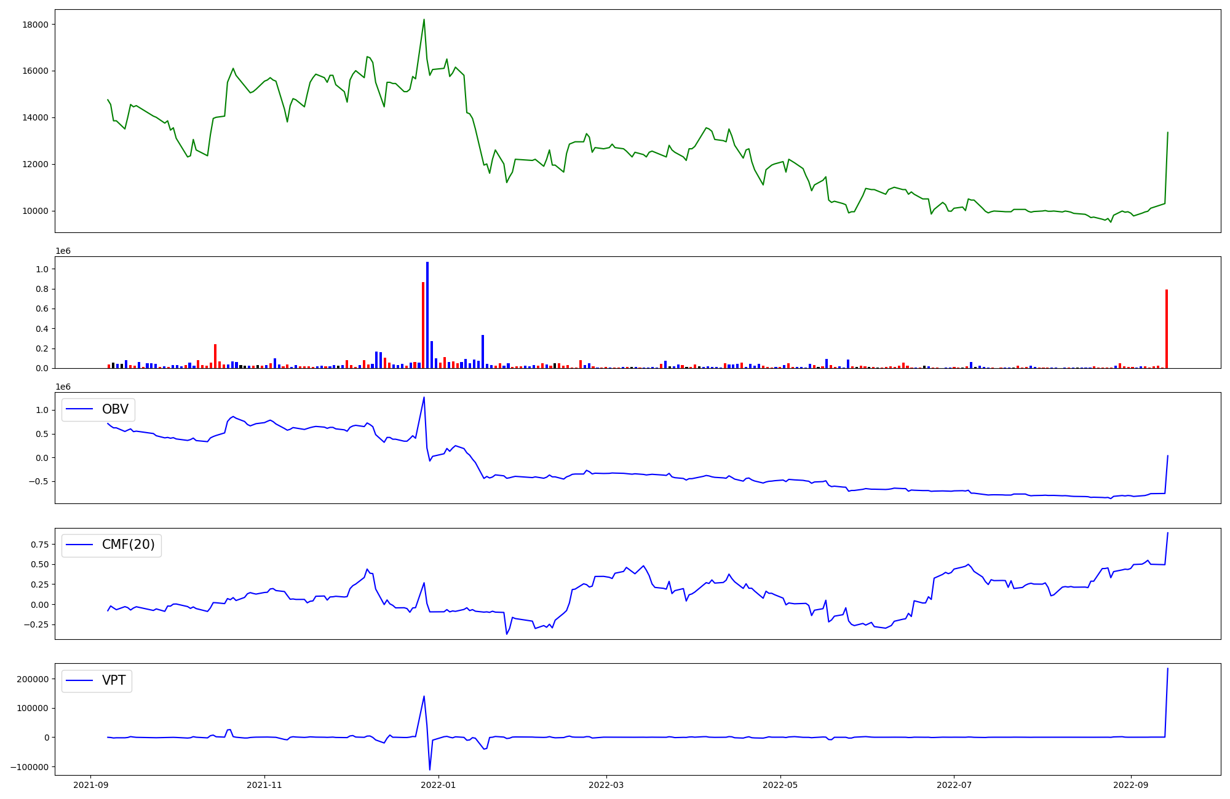Click the VPT legend box

(97, 680)
